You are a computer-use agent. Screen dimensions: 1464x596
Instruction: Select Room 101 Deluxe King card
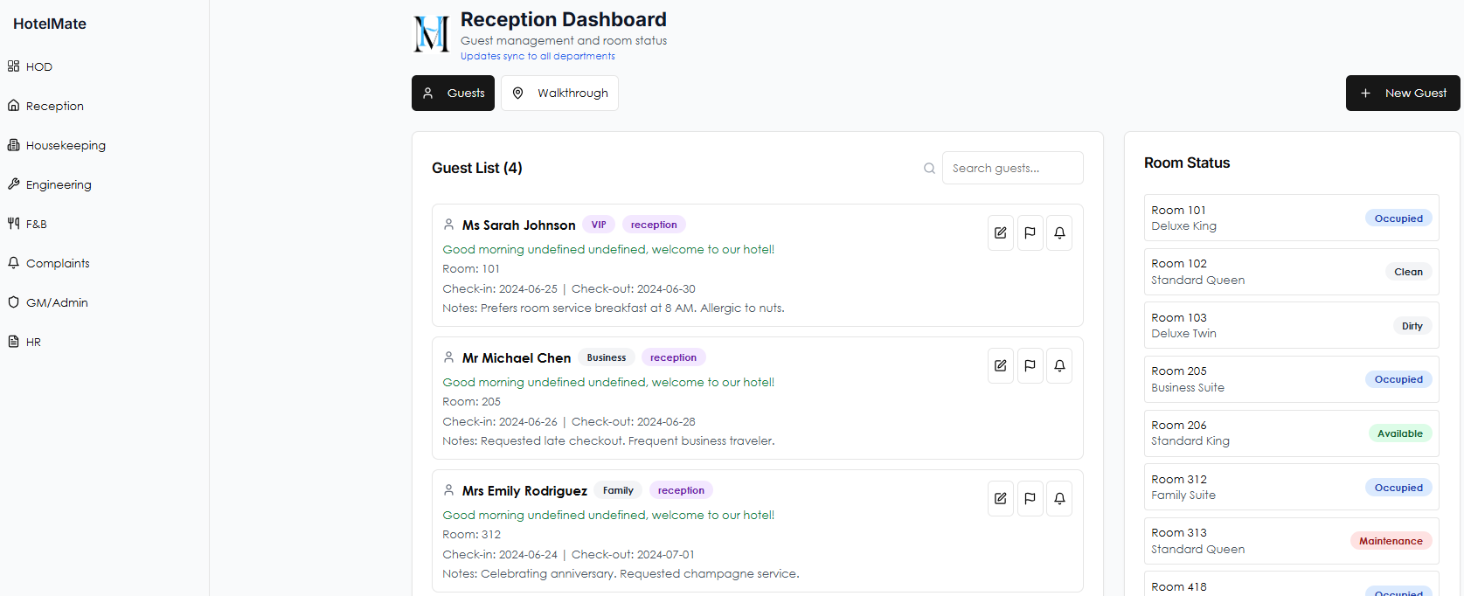point(1291,218)
